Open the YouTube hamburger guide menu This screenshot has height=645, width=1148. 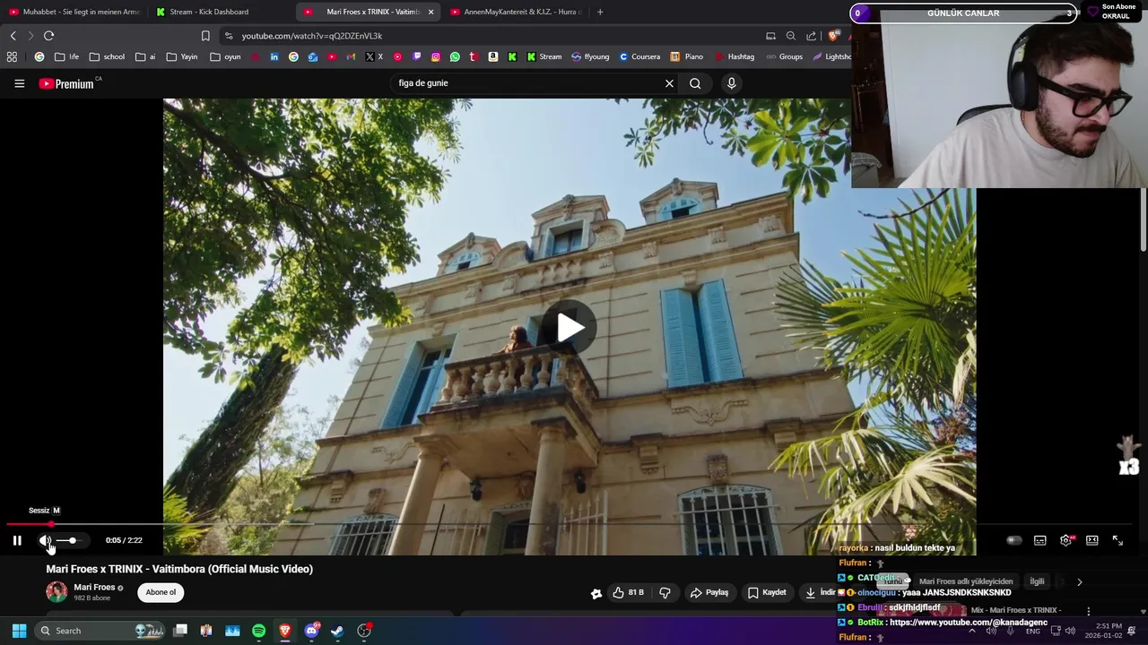pyautogui.click(x=19, y=83)
